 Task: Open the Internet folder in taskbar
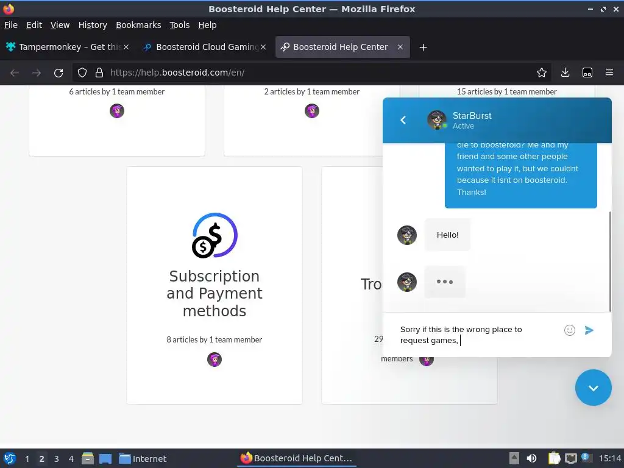143,458
